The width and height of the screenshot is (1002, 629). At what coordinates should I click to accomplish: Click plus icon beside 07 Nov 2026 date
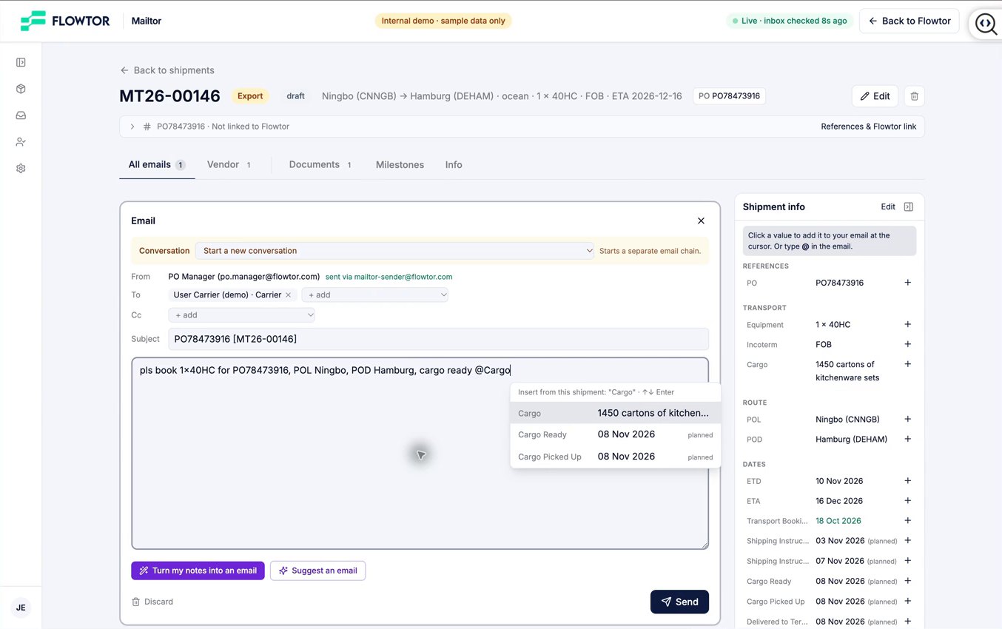point(908,560)
